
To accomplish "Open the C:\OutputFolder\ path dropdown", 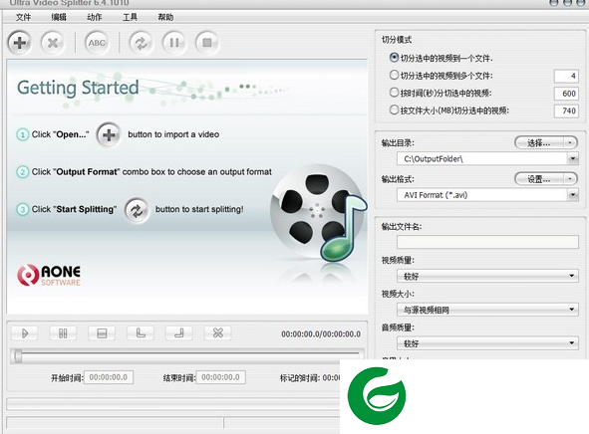I will point(573,159).
